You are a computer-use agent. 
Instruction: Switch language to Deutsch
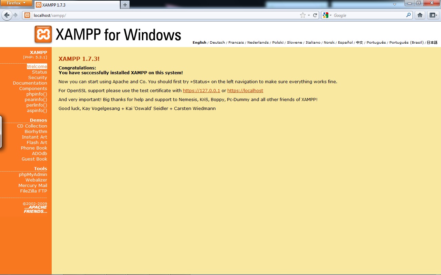tap(217, 43)
